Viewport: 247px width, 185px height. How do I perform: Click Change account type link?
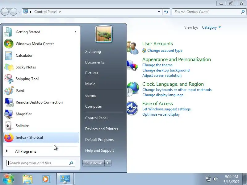[x=165, y=51]
